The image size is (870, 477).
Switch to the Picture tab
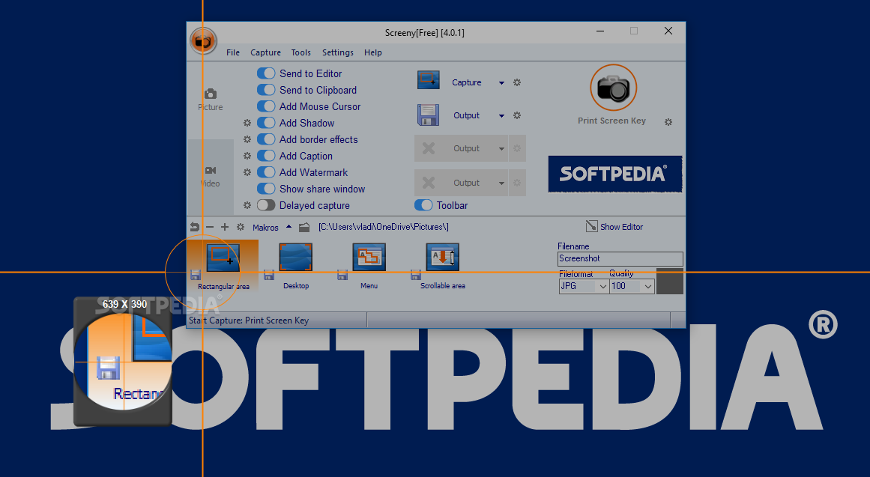pyautogui.click(x=211, y=100)
